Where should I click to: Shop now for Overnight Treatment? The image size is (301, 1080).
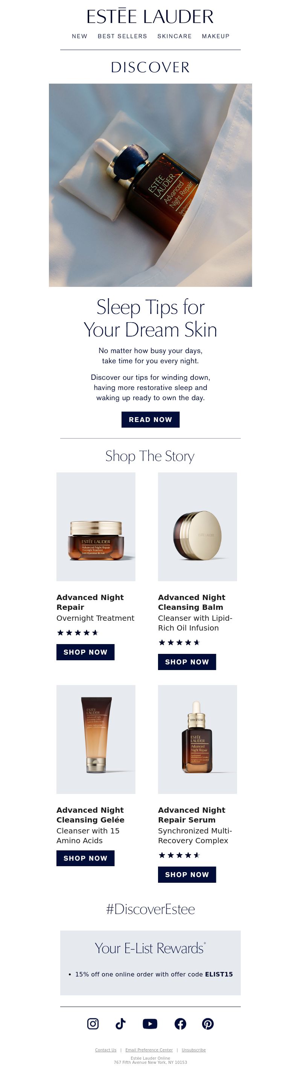[x=85, y=652]
